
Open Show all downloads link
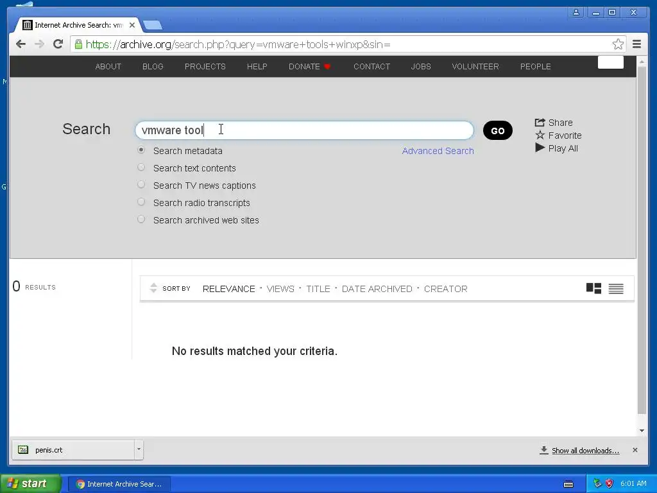click(585, 451)
